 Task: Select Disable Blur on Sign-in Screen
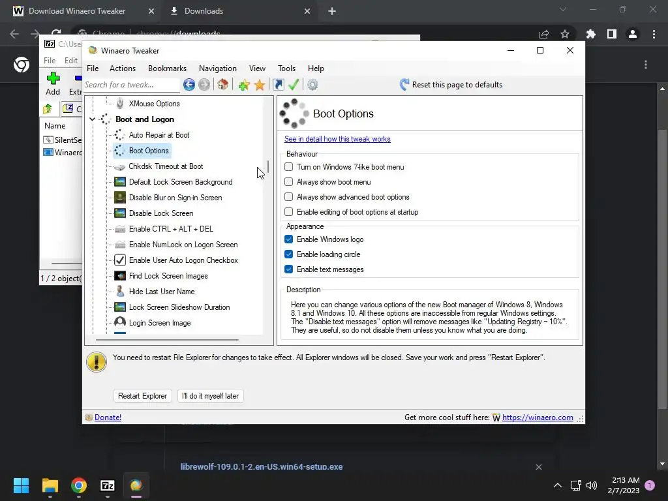tap(175, 198)
